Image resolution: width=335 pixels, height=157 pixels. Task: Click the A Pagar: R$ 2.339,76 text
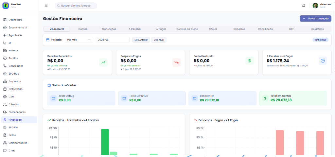pyautogui.click(x=131, y=69)
